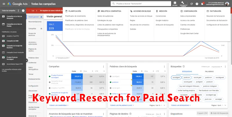Go to next notification in red banner
Screen dimensions: 232x117
[37, 11]
